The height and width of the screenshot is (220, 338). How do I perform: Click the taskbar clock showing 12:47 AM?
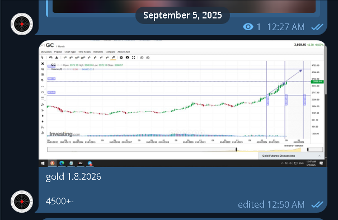(311, 163)
